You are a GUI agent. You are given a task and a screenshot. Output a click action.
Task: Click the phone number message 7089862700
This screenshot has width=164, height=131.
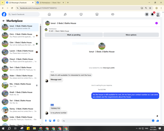(55, 108)
